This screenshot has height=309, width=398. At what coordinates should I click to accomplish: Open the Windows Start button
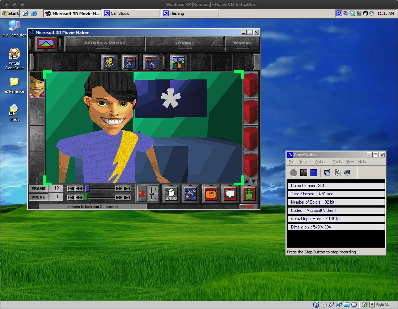10,13
